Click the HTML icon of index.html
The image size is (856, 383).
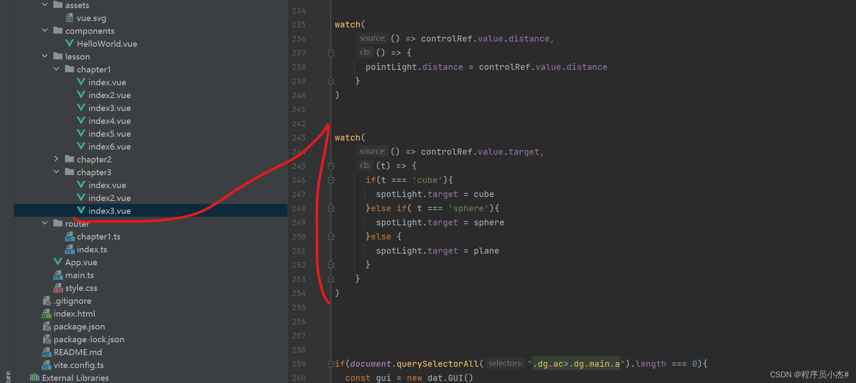click(46, 314)
